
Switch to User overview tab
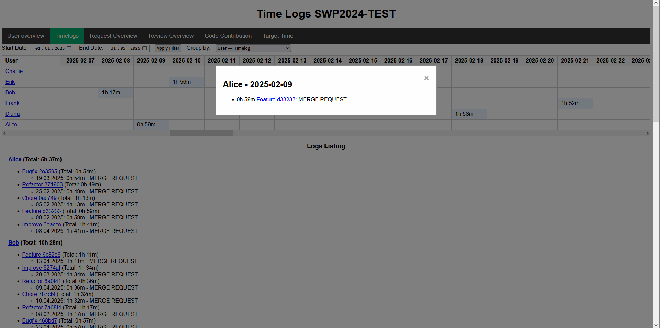click(x=26, y=36)
